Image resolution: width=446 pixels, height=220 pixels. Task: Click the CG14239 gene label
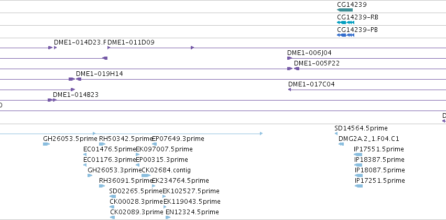pyautogui.click(x=352, y=5)
